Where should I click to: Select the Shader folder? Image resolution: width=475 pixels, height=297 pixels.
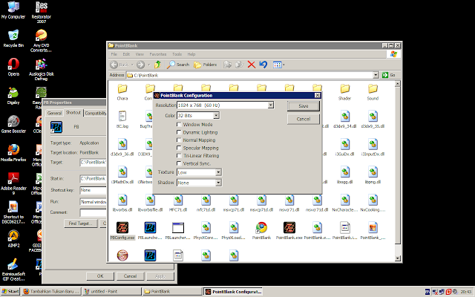344,92
